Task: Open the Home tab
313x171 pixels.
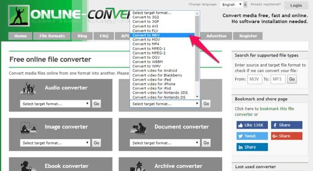Action: [x=21, y=36]
